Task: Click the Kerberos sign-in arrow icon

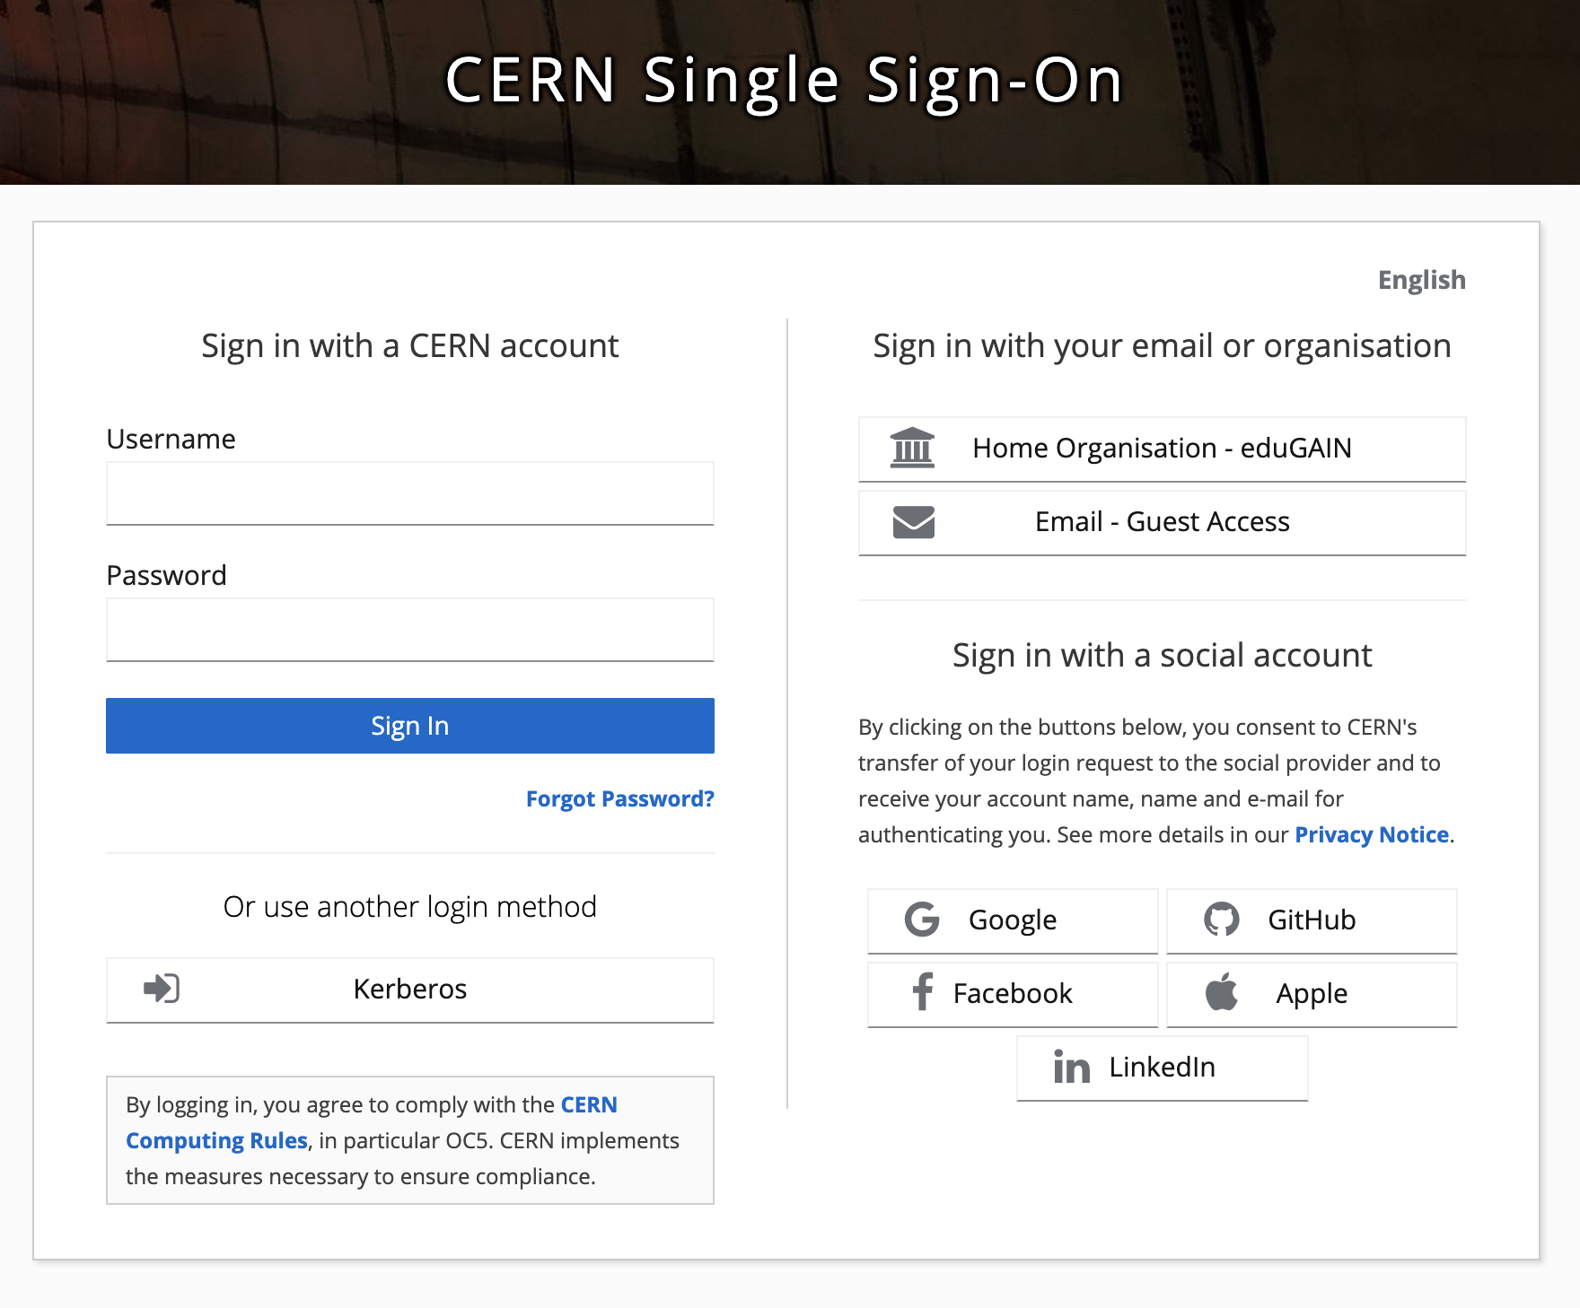Action: tap(162, 989)
